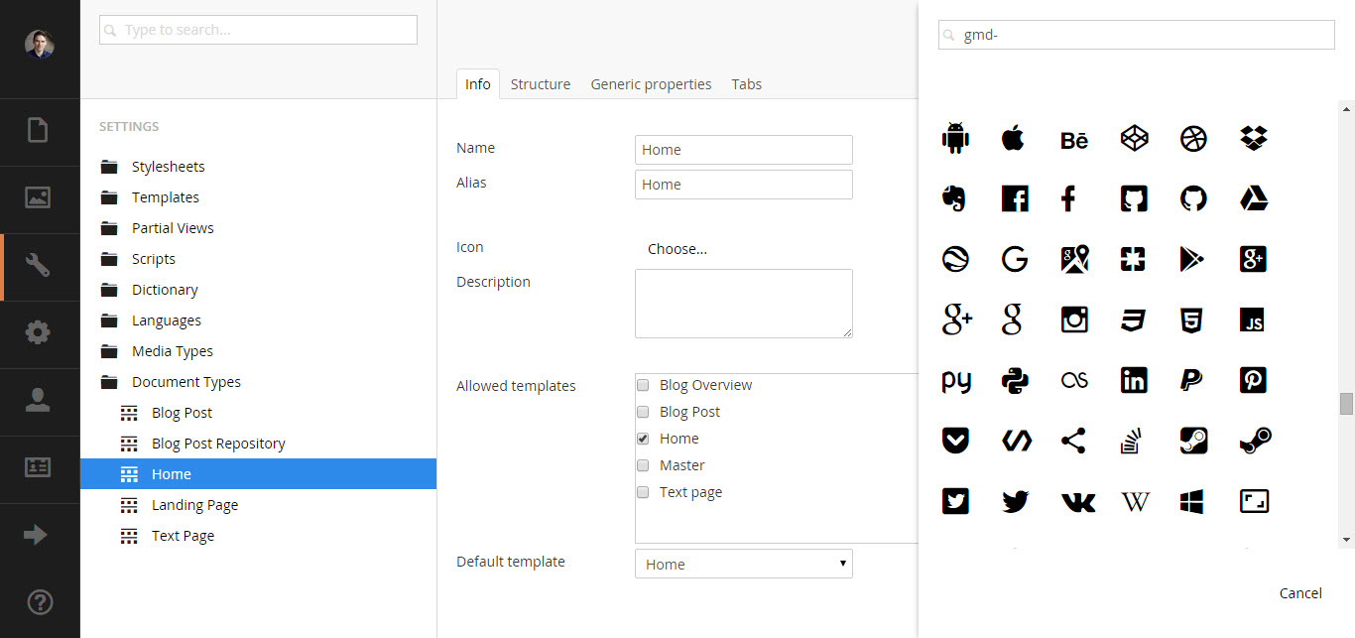
Task: Click the user avatar photo
Action: [x=39, y=44]
